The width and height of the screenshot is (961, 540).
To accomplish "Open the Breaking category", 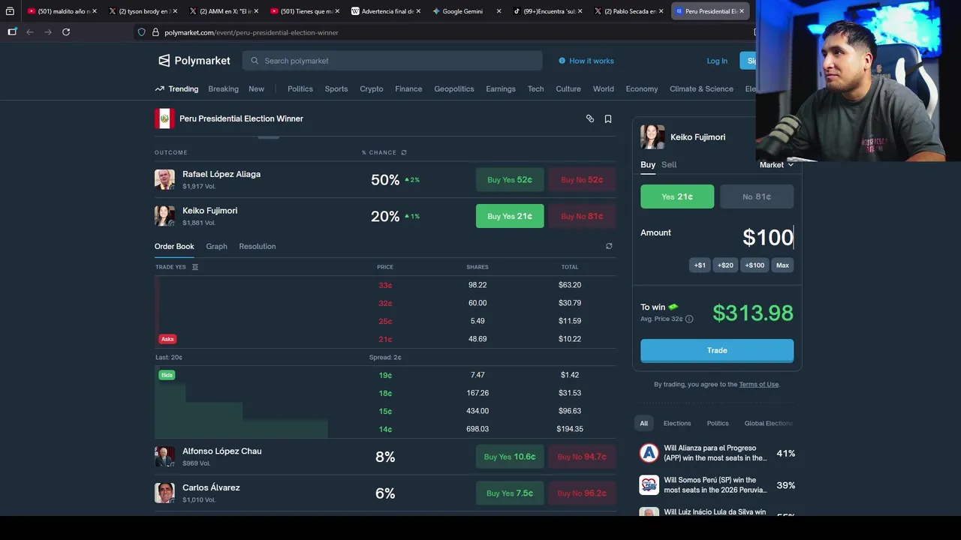I will pyautogui.click(x=223, y=88).
